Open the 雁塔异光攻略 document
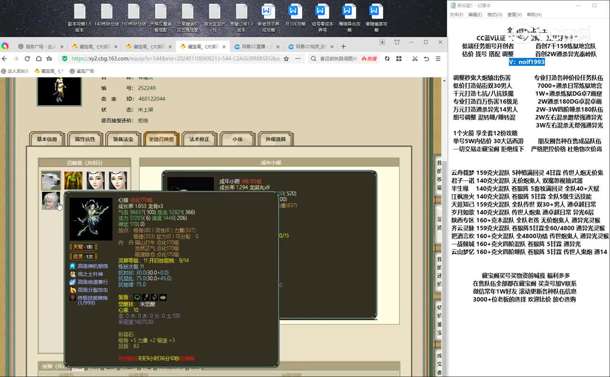This screenshot has width=610, height=377. 349,18
